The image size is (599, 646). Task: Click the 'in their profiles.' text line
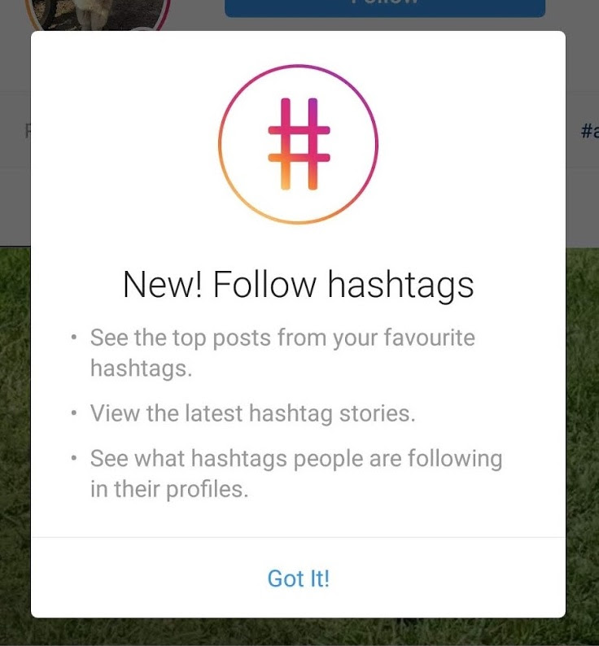pos(169,490)
